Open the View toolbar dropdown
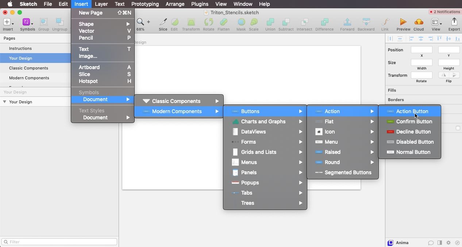Viewport: 462px width, 247px height. coord(436,23)
